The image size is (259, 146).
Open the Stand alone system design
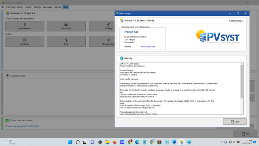(x=66, y=26)
